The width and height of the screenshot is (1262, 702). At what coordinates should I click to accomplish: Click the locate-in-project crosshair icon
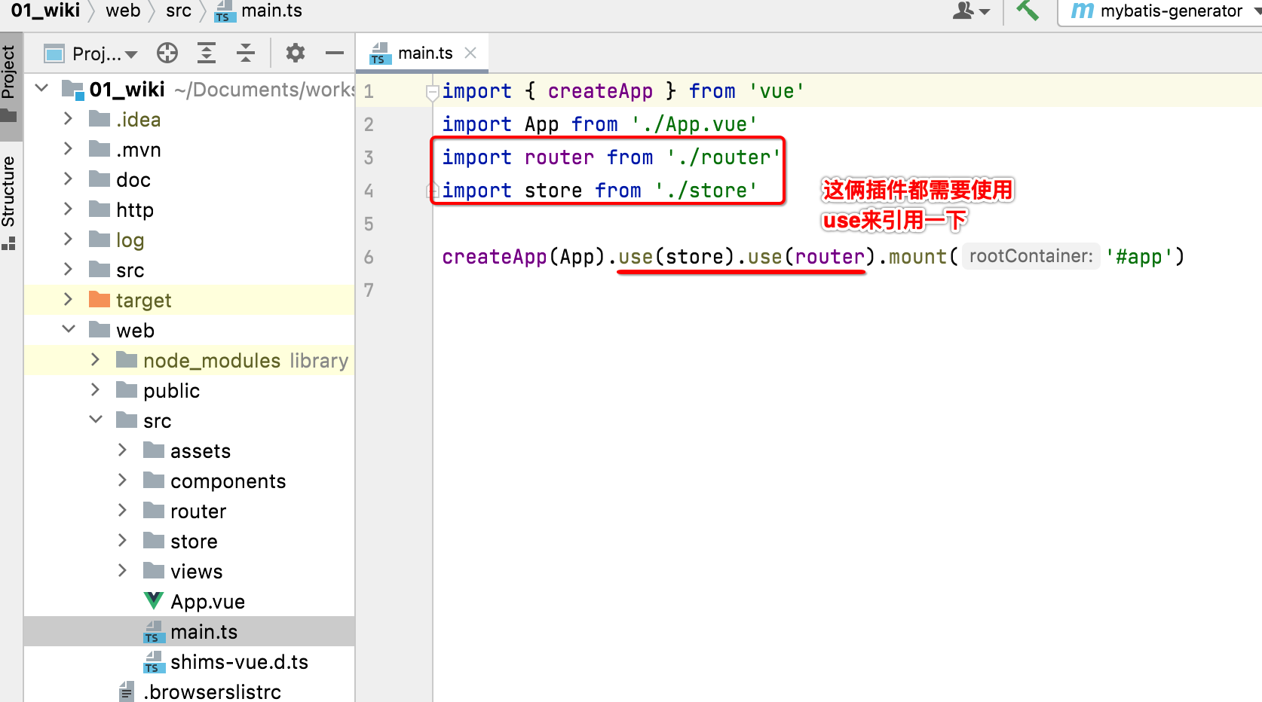(x=167, y=53)
